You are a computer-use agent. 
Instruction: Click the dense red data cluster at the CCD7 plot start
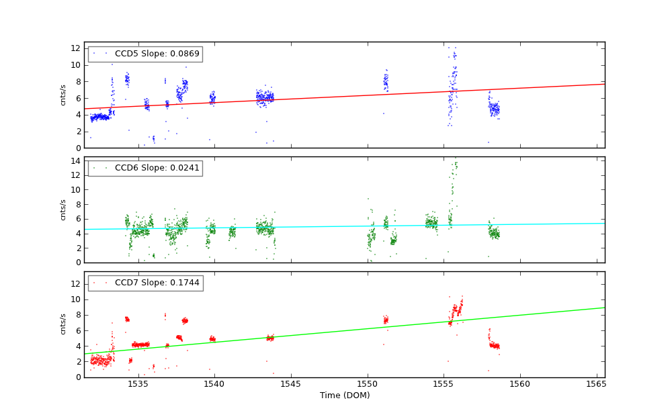(x=101, y=361)
